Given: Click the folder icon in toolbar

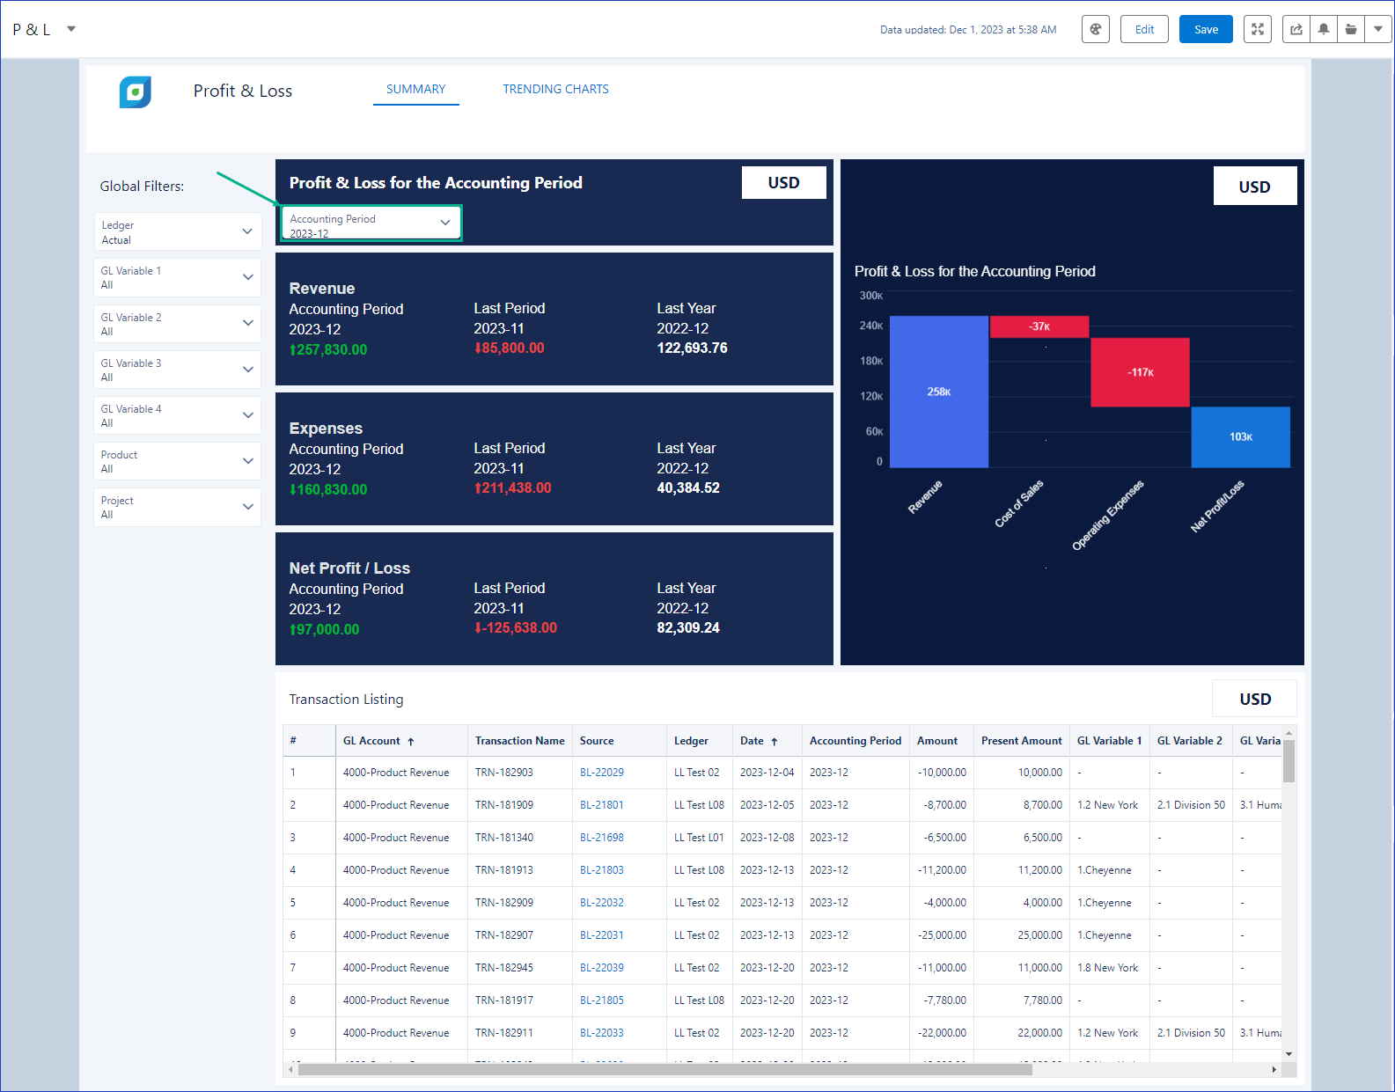Looking at the screenshot, I should click(x=1351, y=29).
